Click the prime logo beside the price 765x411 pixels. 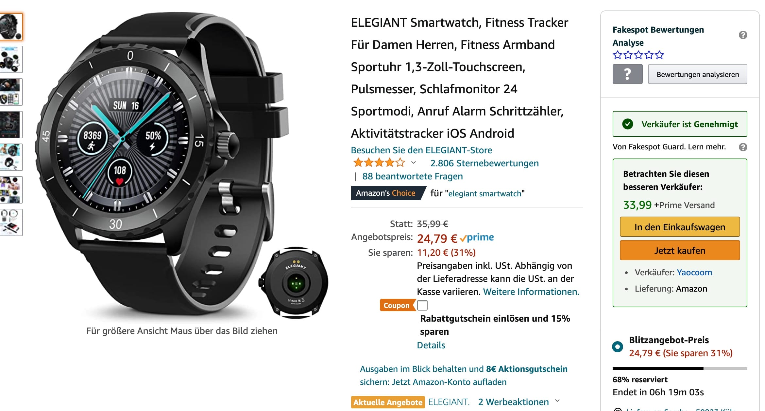point(477,237)
